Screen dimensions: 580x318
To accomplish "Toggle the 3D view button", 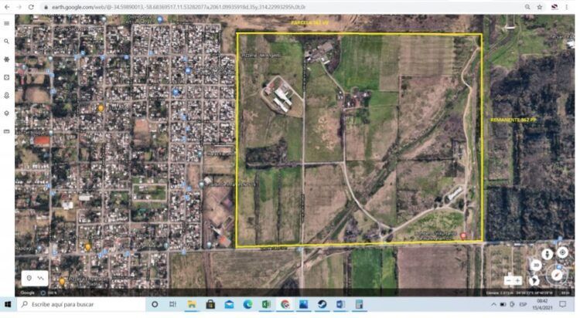I will 536,265.
